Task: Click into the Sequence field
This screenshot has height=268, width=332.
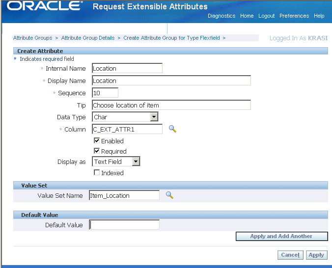Action: coord(105,93)
